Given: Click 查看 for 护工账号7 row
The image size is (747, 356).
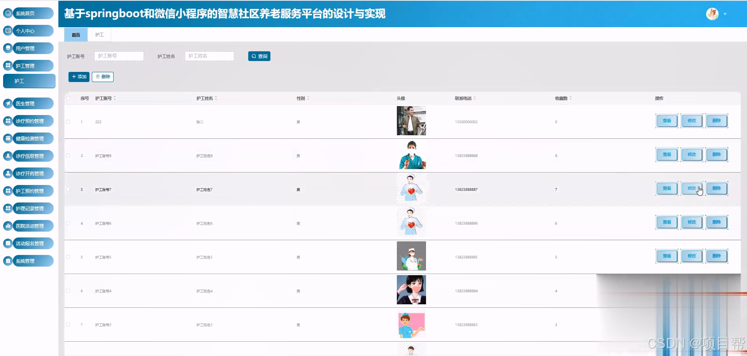Looking at the screenshot, I should (667, 188).
